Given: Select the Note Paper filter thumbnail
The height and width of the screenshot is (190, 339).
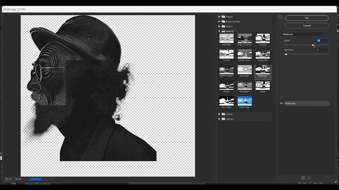Looking at the screenshot, I should click(x=245, y=70).
